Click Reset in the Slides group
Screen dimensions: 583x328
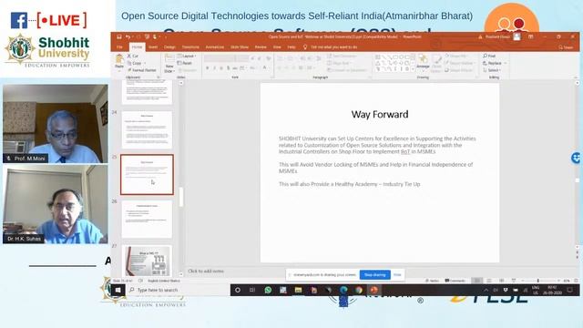coord(185,63)
